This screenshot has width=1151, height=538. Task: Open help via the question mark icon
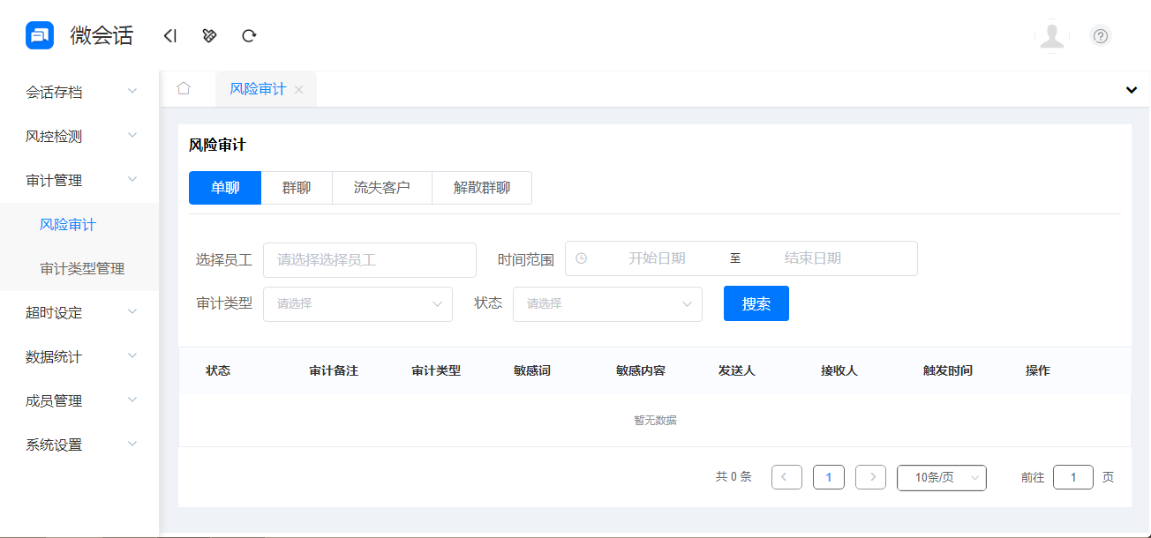(x=1100, y=35)
